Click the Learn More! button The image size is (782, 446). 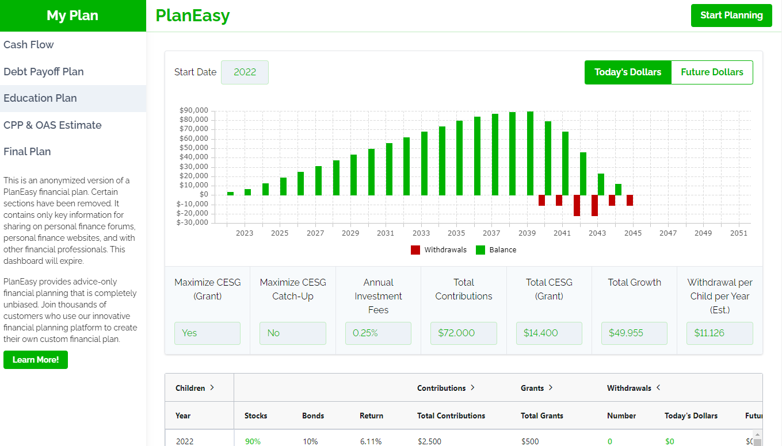pyautogui.click(x=36, y=360)
